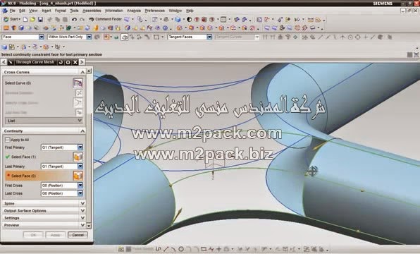
Task: Open Last Primary continuity dropdown
Action: [x=80, y=167]
